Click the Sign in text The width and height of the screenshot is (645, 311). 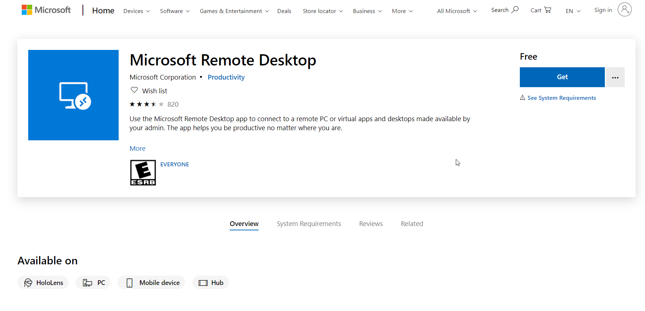point(603,10)
